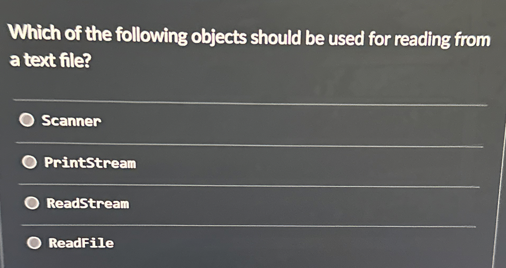Screen dimensions: 506x268
Task: Click the PrintStream answer option label
Action: [90, 163]
